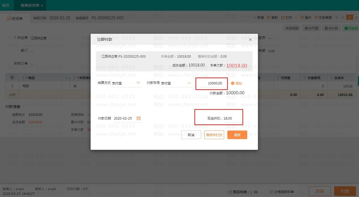Go to the next document arrow
This screenshot has height=197, width=359.
pyautogui.click(x=343, y=18)
